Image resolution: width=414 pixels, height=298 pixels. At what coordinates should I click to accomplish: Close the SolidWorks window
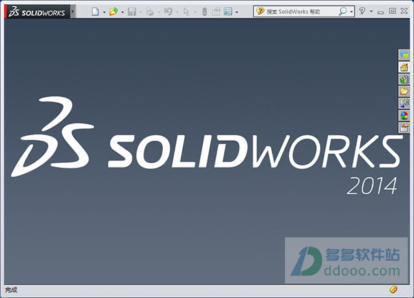tap(404, 11)
